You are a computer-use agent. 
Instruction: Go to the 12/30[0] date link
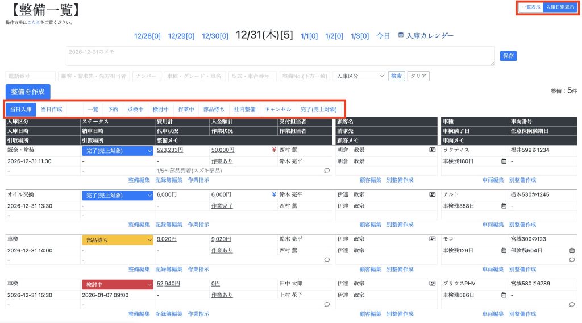(215, 36)
